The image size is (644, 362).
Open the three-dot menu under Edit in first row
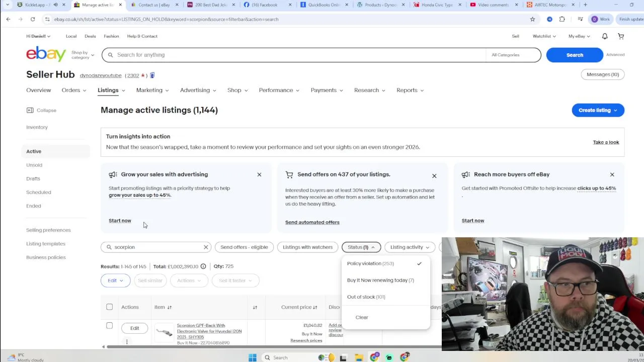tap(127, 342)
